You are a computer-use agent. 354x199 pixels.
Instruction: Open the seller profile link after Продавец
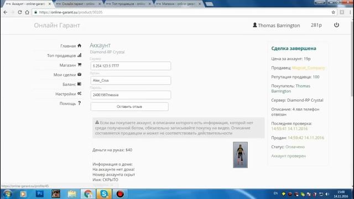[x=309, y=67]
